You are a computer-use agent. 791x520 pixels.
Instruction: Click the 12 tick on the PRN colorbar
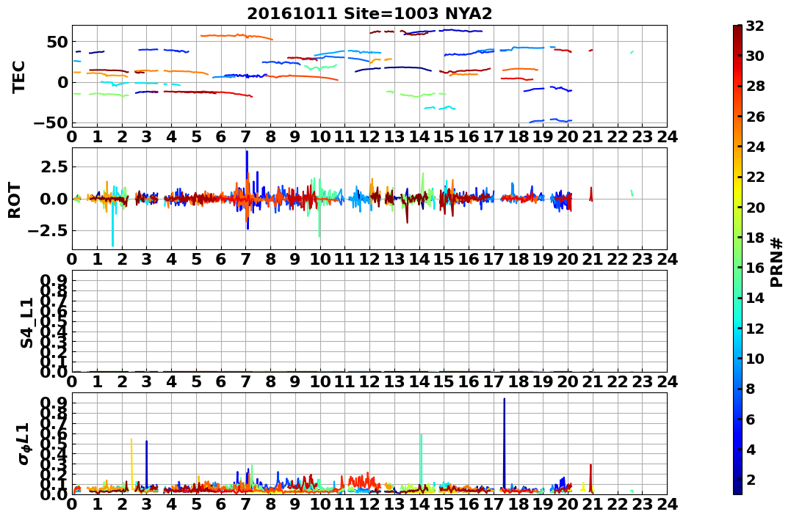pos(755,328)
